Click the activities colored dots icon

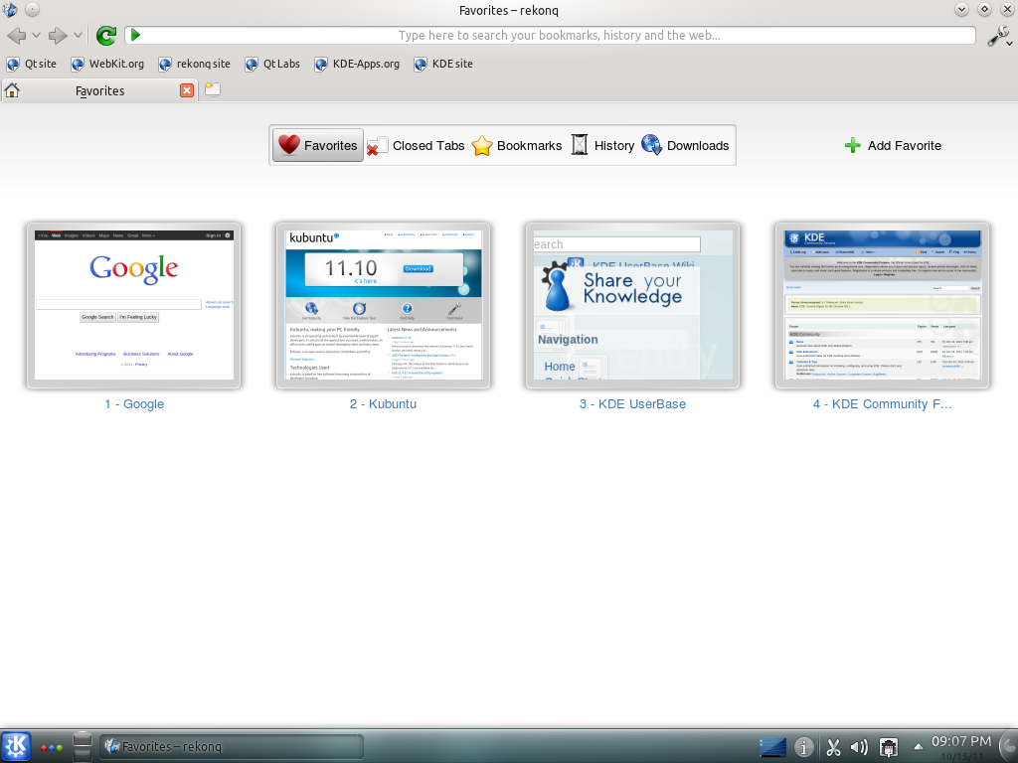52,747
